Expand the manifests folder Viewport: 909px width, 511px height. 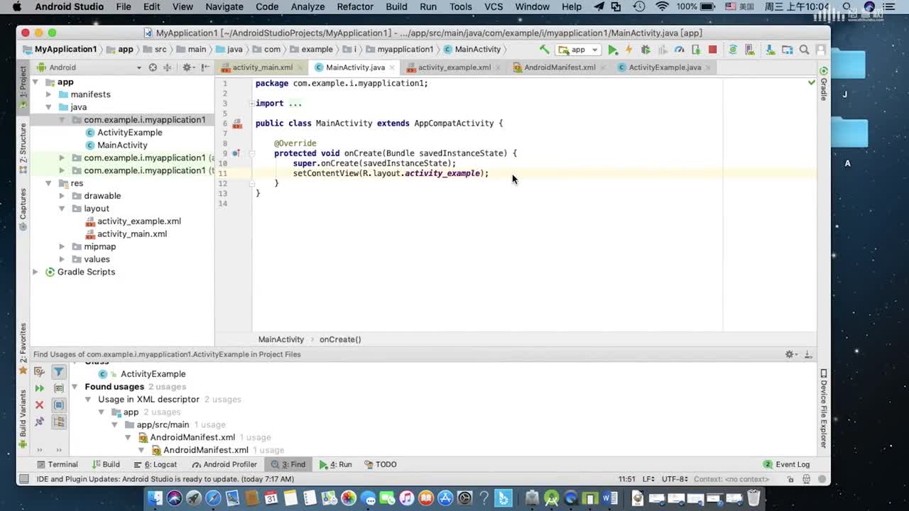point(49,94)
